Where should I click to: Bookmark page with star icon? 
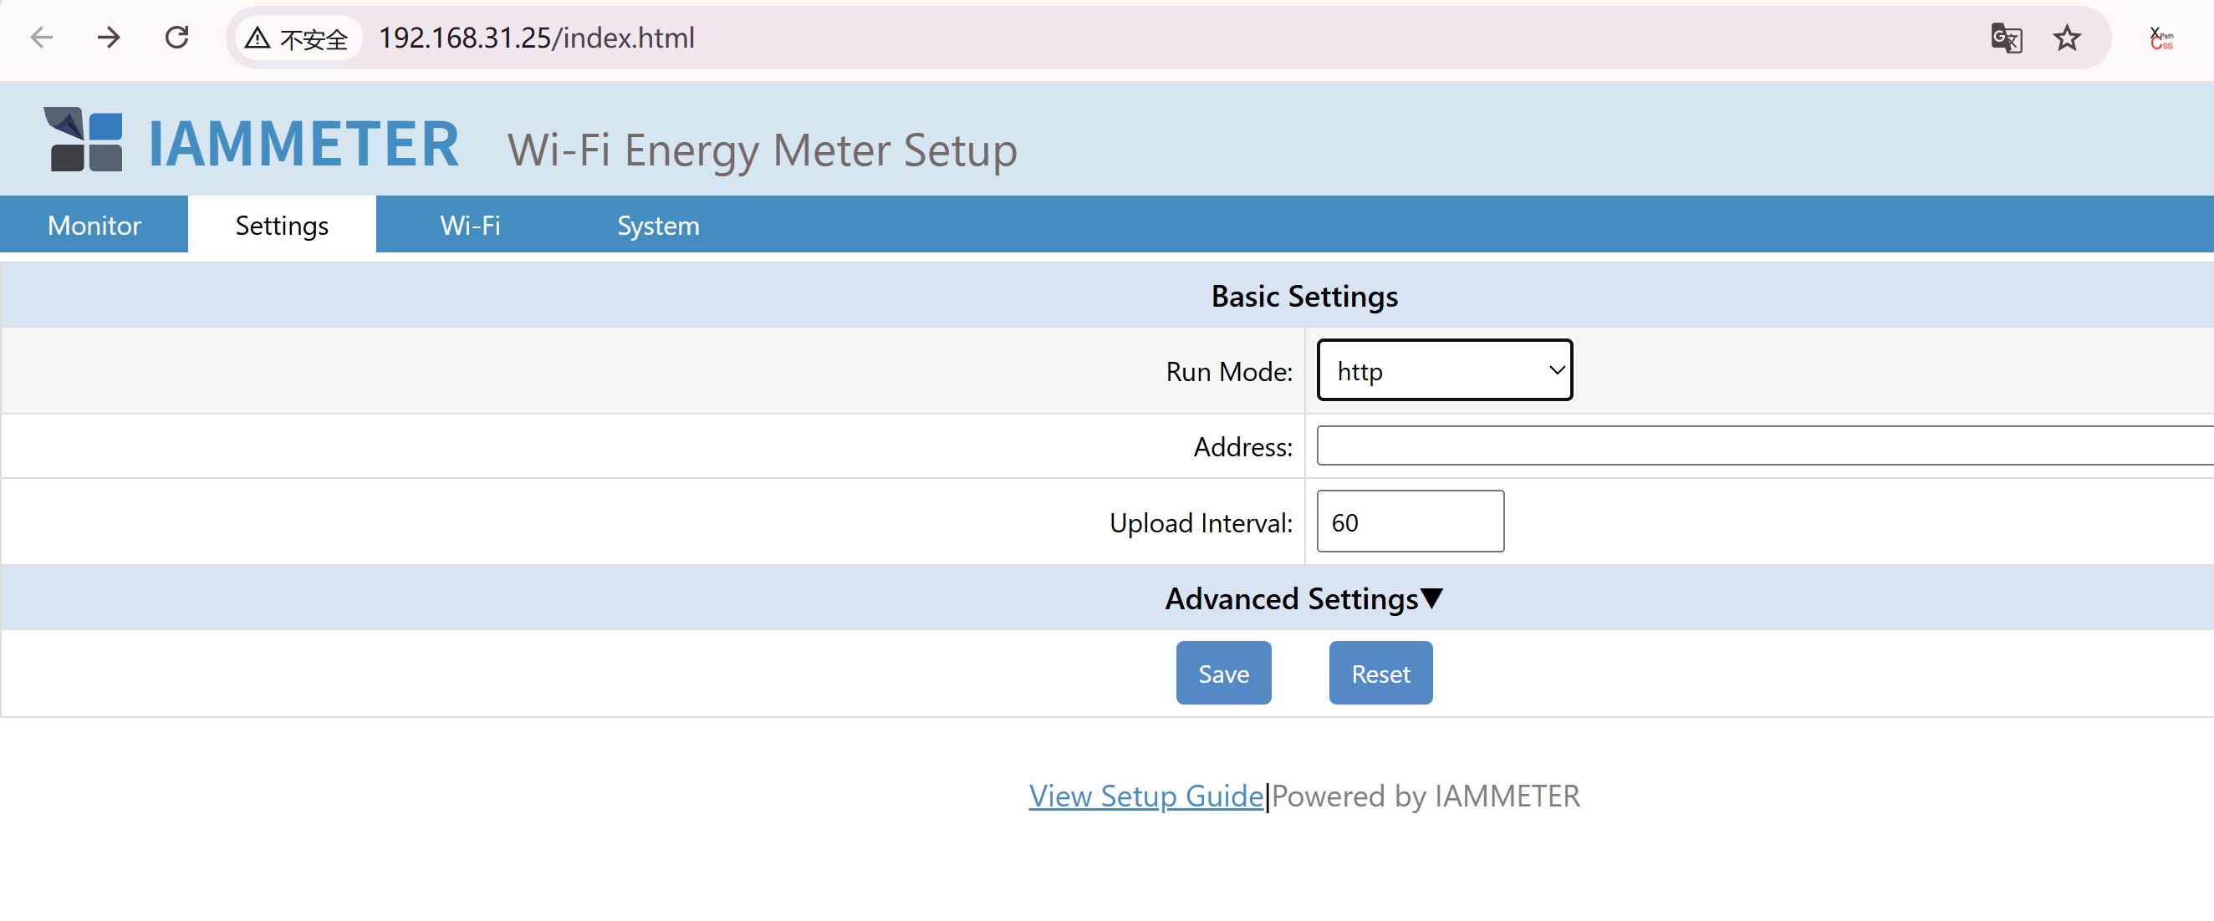[x=2066, y=38]
